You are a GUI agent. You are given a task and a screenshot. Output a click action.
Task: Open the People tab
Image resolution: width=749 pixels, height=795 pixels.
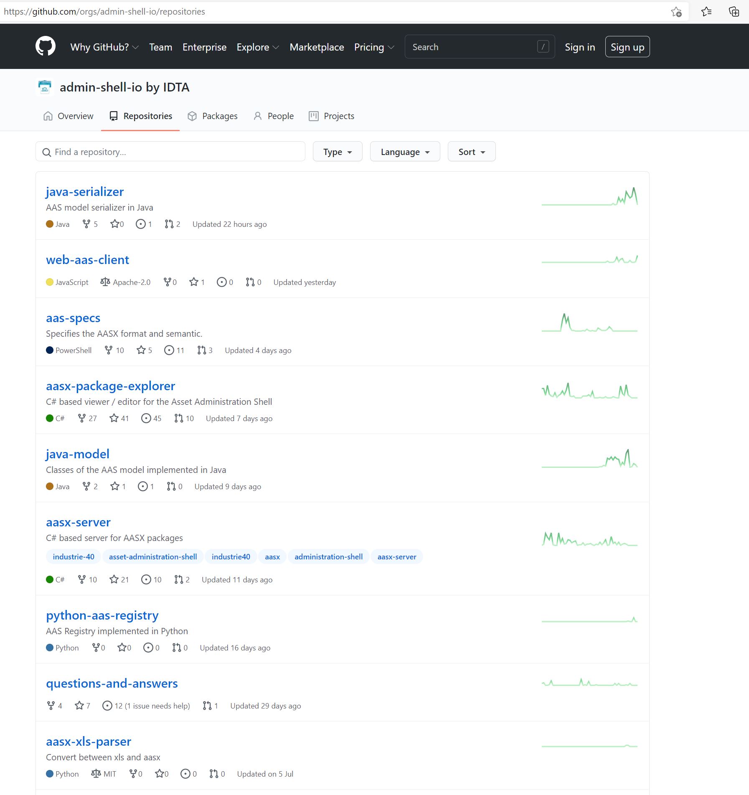274,116
